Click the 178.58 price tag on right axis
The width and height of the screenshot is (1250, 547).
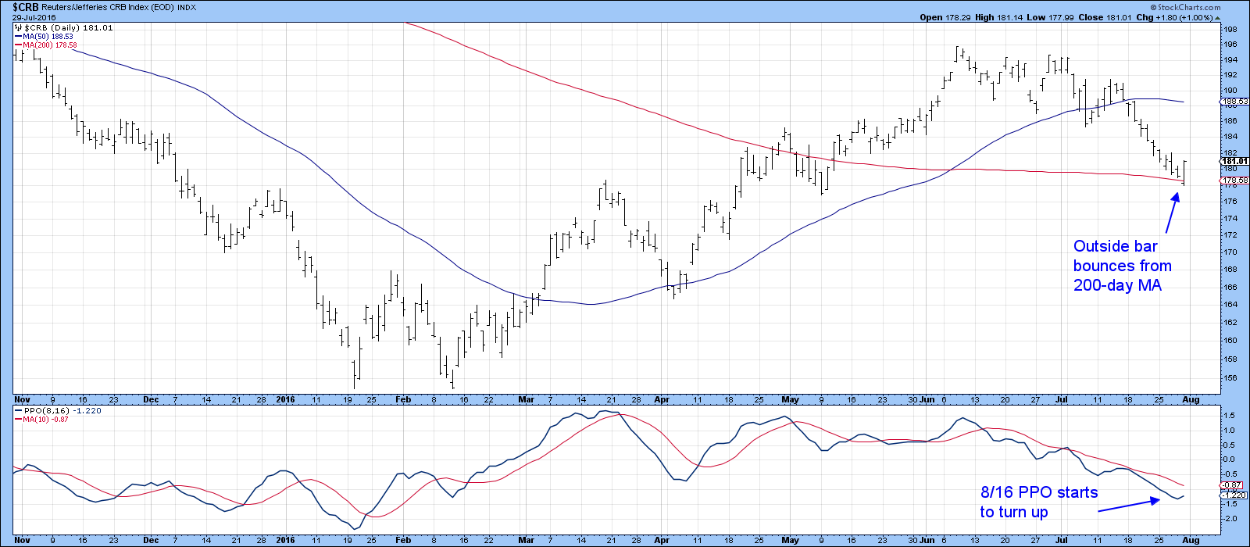tap(1234, 180)
